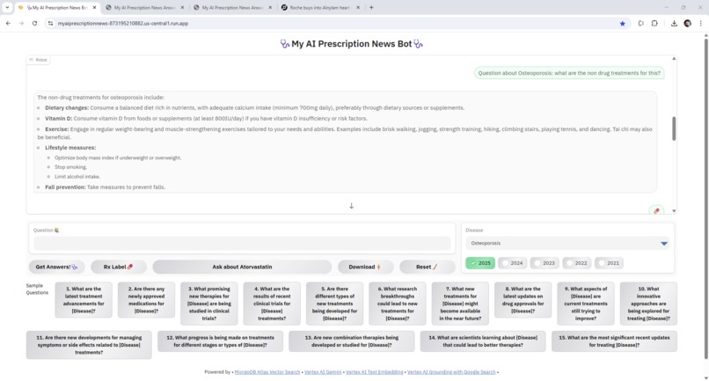Screen dimensions: 709x381
Task: Open the MongoDB Atlas Vector Search link
Action: point(267,372)
